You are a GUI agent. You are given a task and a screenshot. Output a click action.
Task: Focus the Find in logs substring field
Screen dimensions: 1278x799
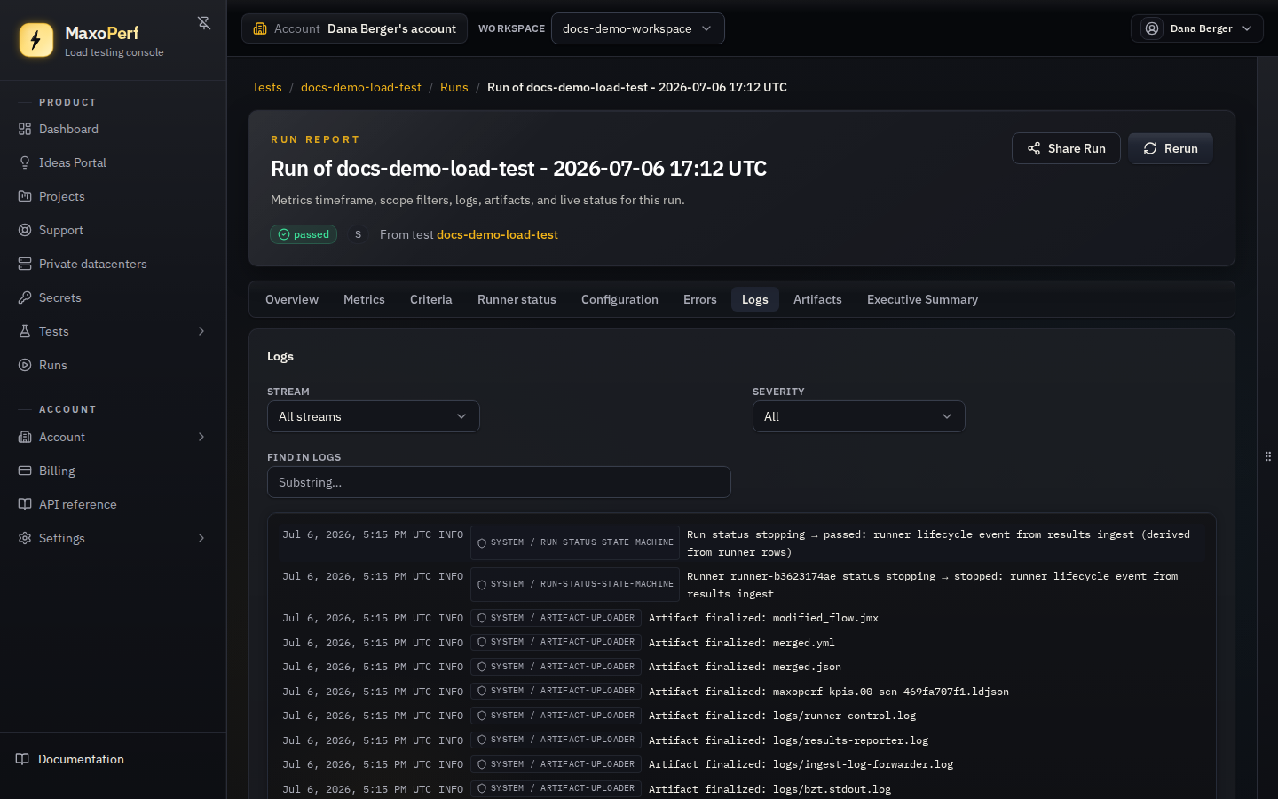[x=499, y=482]
